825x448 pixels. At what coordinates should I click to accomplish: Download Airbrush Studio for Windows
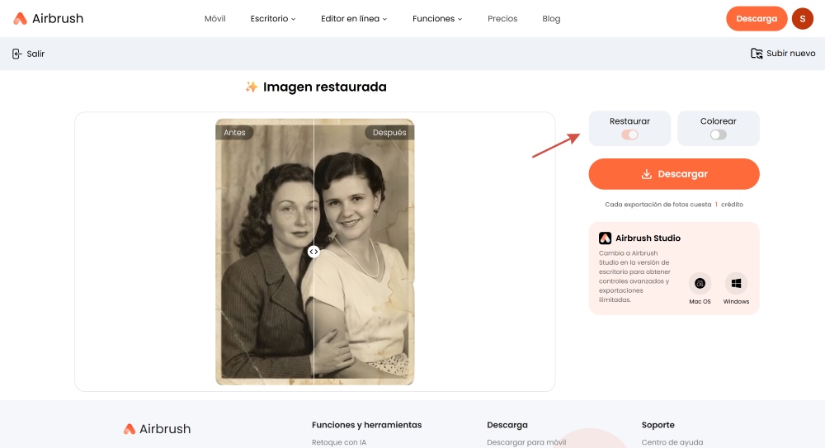[736, 283]
